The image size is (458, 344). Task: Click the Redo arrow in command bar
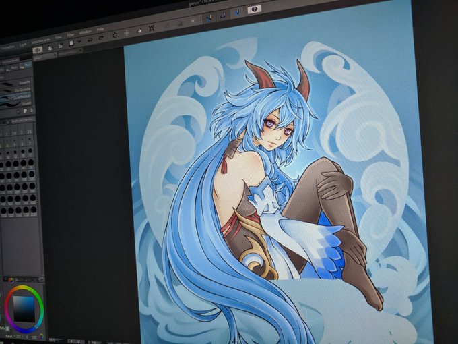pyautogui.click(x=101, y=38)
